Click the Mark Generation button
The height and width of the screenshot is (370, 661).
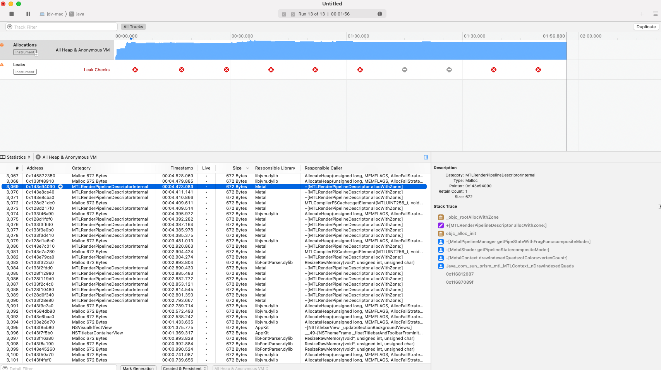pyautogui.click(x=138, y=368)
